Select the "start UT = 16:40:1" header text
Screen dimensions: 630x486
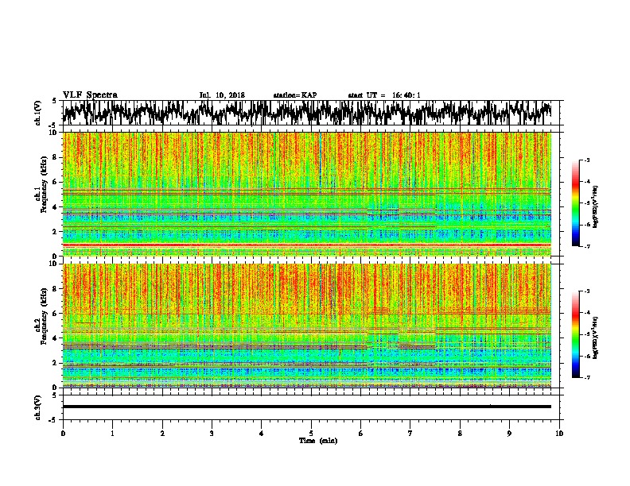pyautogui.click(x=384, y=95)
